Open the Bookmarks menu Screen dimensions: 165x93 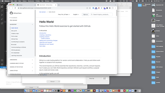31,1
